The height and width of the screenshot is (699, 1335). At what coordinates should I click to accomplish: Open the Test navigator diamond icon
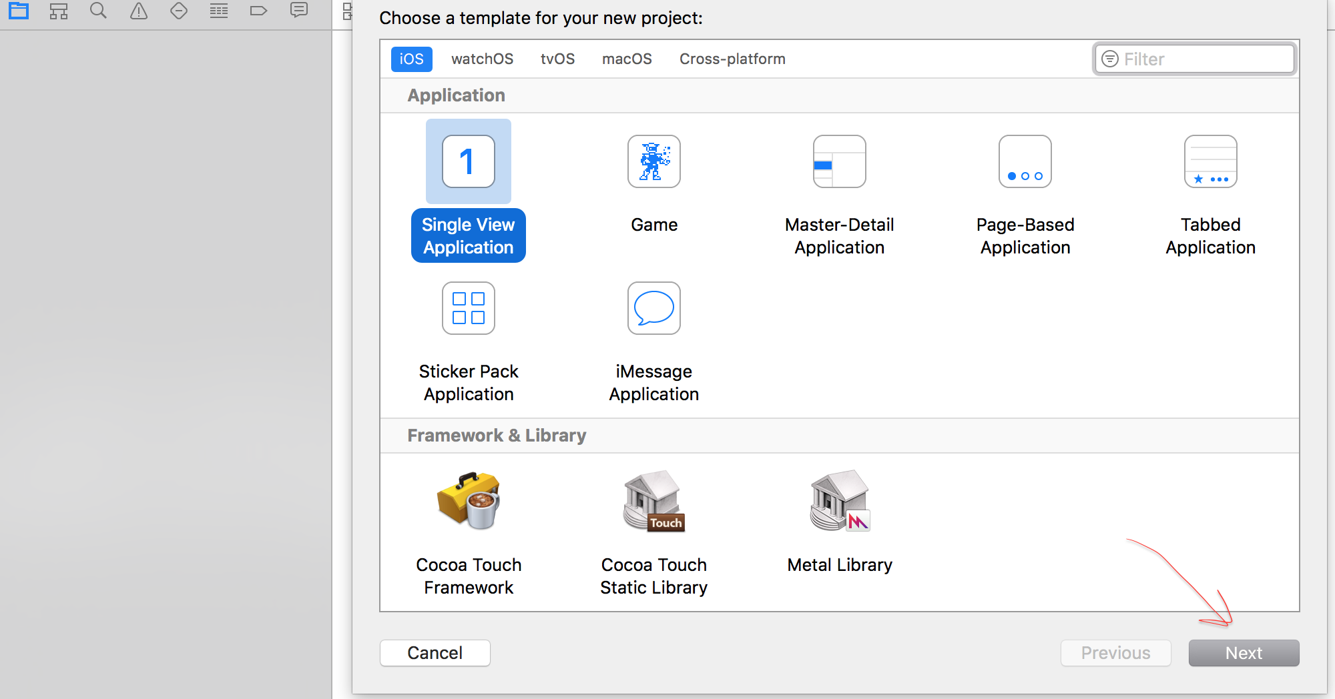179,11
